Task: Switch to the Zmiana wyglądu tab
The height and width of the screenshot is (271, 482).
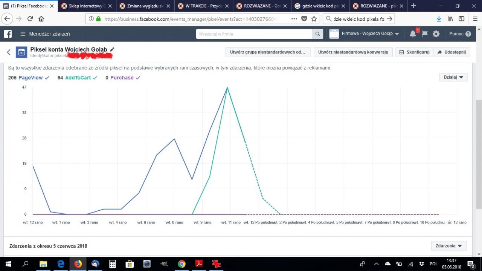Action: pyautogui.click(x=145, y=6)
